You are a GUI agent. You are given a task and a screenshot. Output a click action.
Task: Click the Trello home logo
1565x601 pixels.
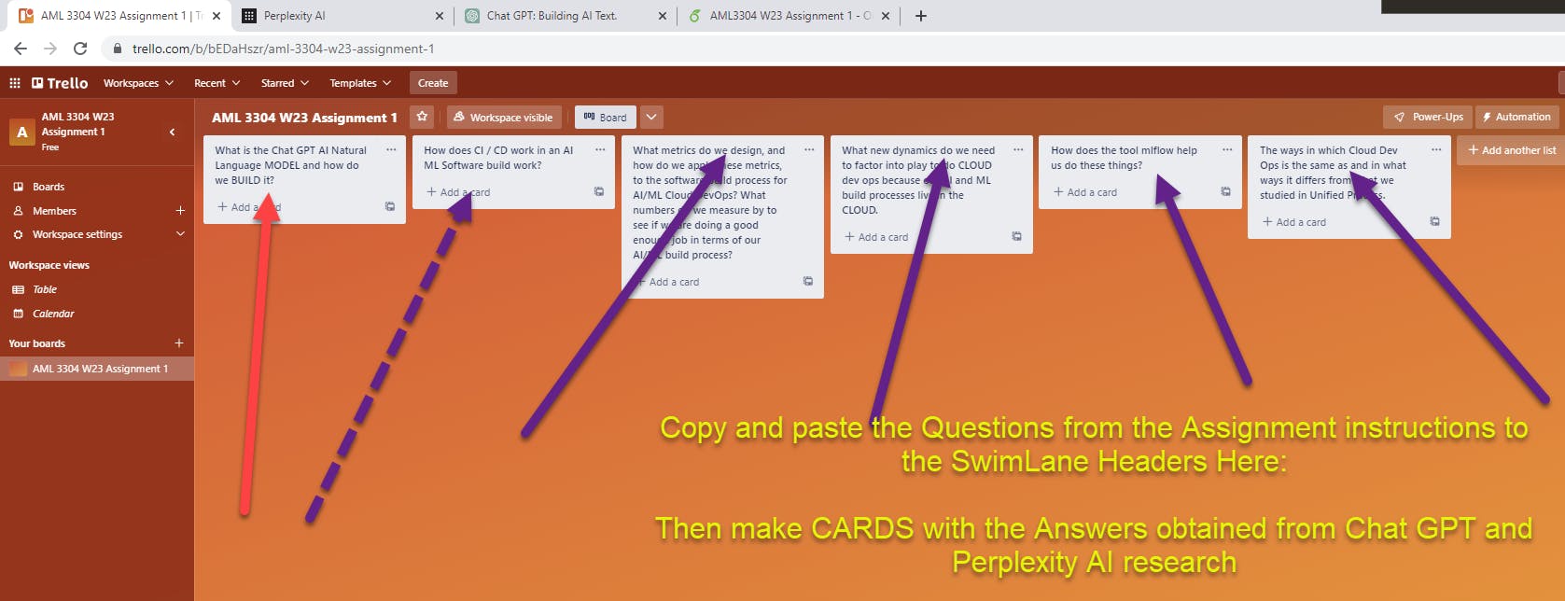[60, 83]
